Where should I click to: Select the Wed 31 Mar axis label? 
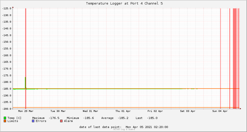(x=90, y=111)
